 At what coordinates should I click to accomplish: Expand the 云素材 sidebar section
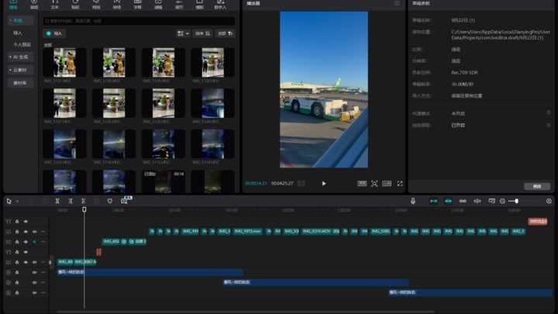coord(21,70)
